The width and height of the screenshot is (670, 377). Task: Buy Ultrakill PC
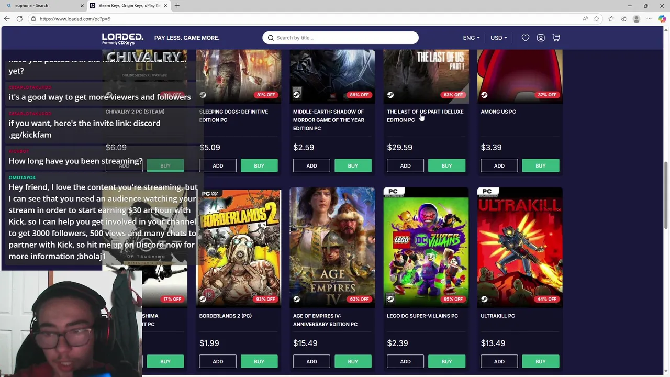click(x=541, y=361)
